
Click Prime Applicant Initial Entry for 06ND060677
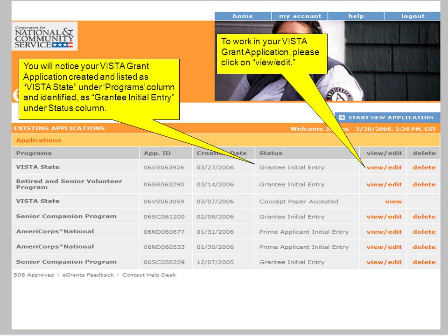(x=304, y=232)
